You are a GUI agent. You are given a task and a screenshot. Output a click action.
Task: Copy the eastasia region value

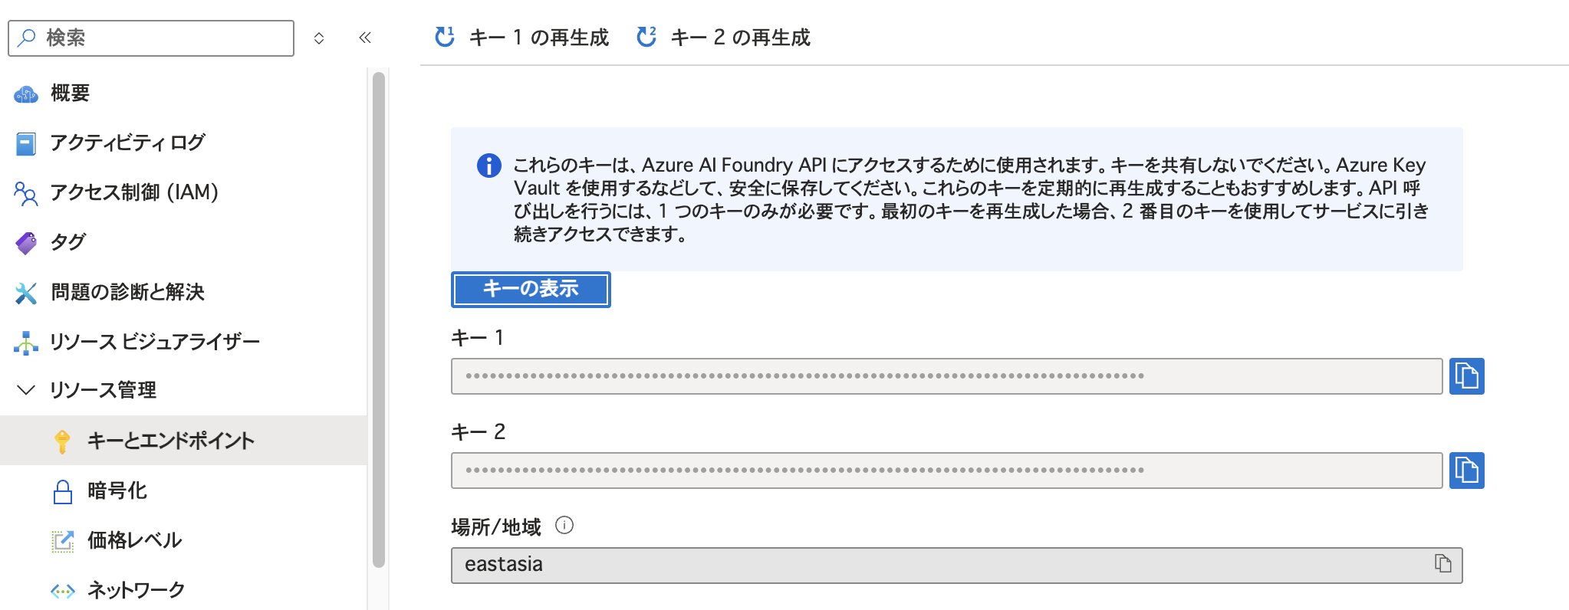(x=1442, y=564)
